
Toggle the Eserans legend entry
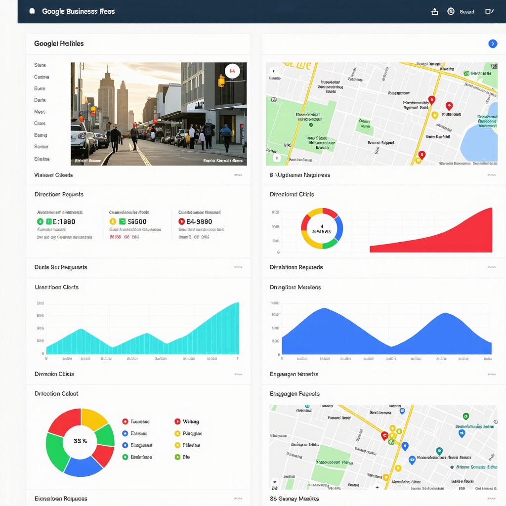point(134,433)
